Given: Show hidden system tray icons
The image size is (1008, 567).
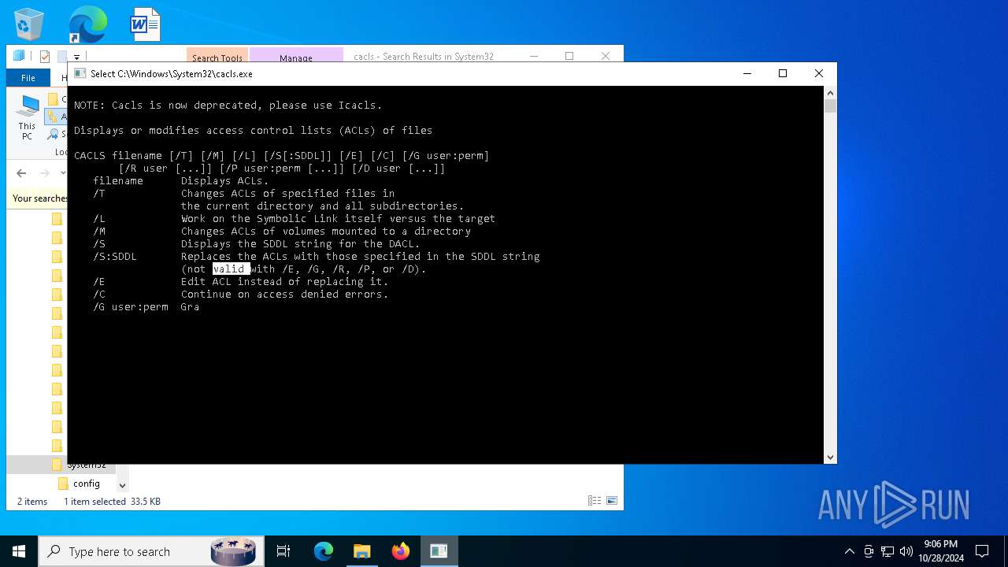Looking at the screenshot, I should [849, 551].
